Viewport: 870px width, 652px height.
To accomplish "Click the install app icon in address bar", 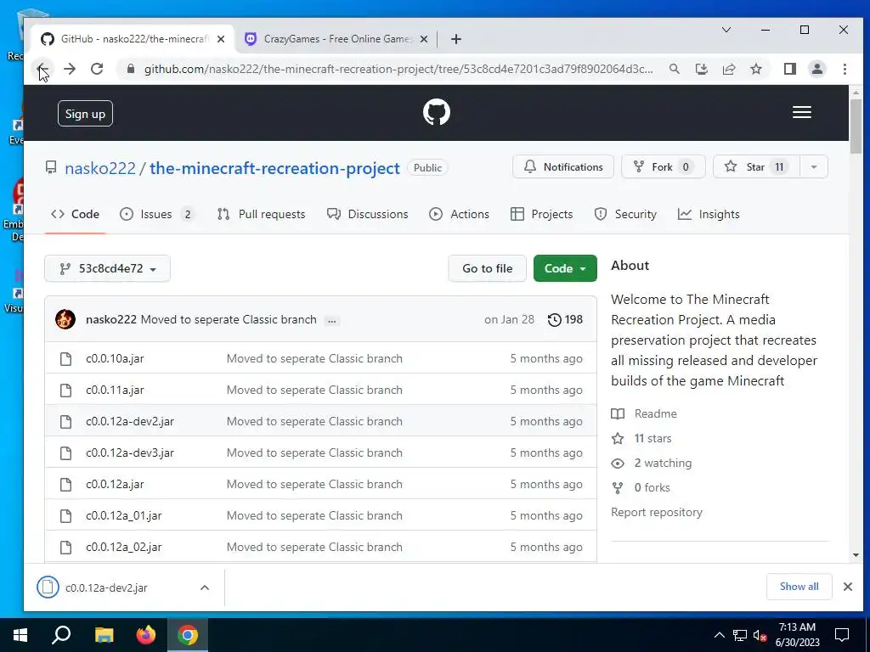I will (x=701, y=69).
